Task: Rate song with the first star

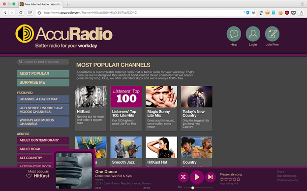Action: pos(222,179)
